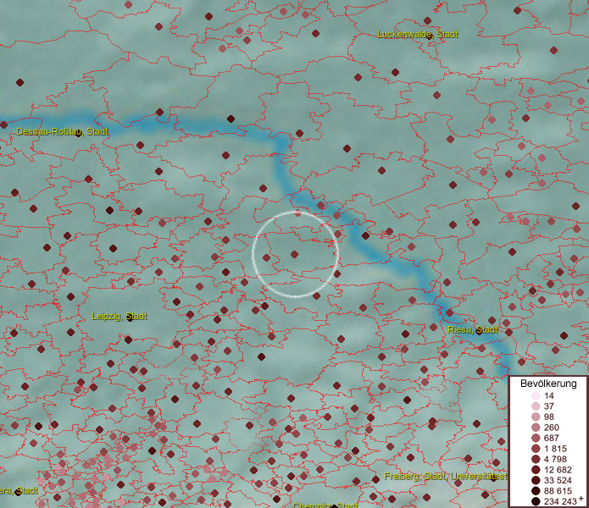Viewport: 589px width, 508px height.
Task: Click the legend swatch for 234 243
Action: click(536, 501)
